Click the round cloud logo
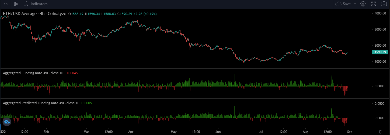The height and width of the screenshot is (135, 390). pos(7,122)
